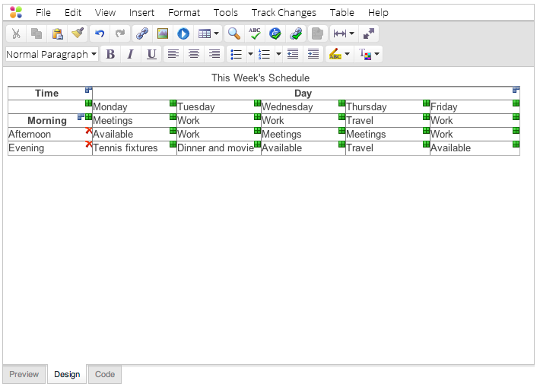
Task: Open the Help menu
Action: click(378, 13)
